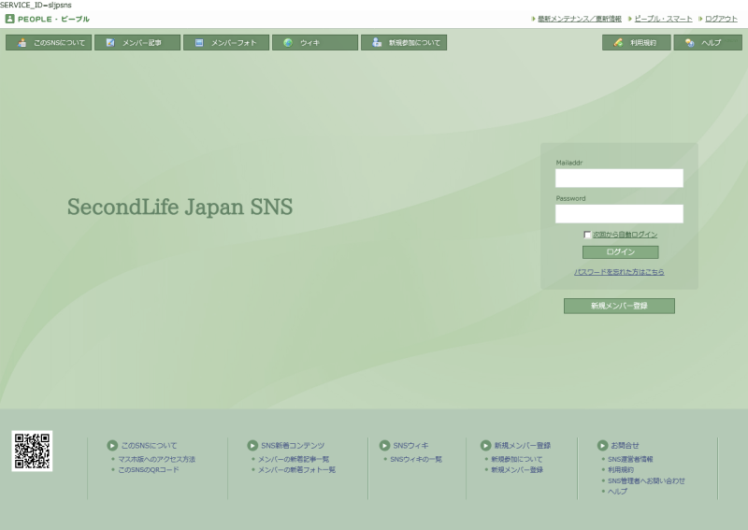Click the ログアウト link in the header
The width and height of the screenshot is (748, 530).
pos(721,19)
